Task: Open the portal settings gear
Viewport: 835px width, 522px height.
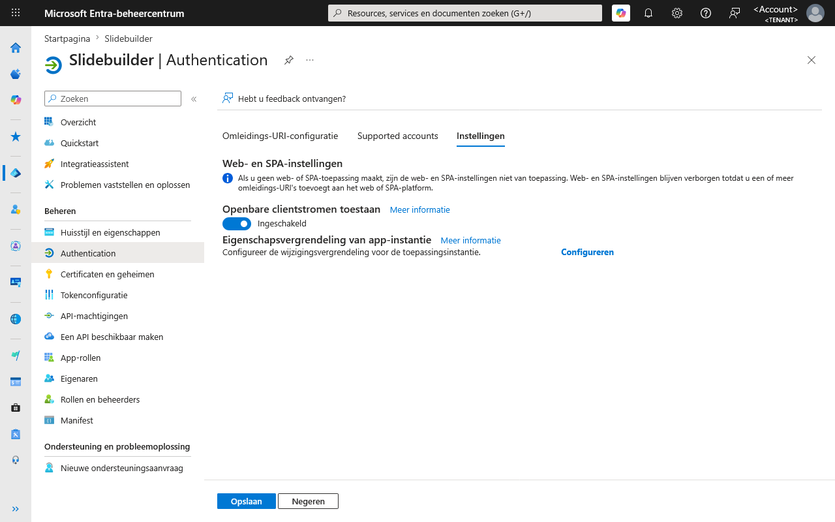Action: coord(677,13)
